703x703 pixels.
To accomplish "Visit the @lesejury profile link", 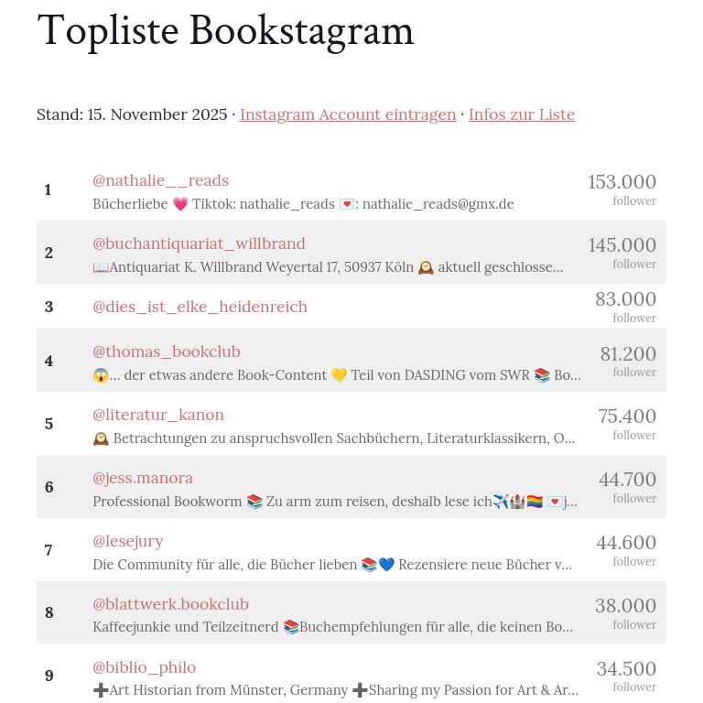I will pos(128,541).
